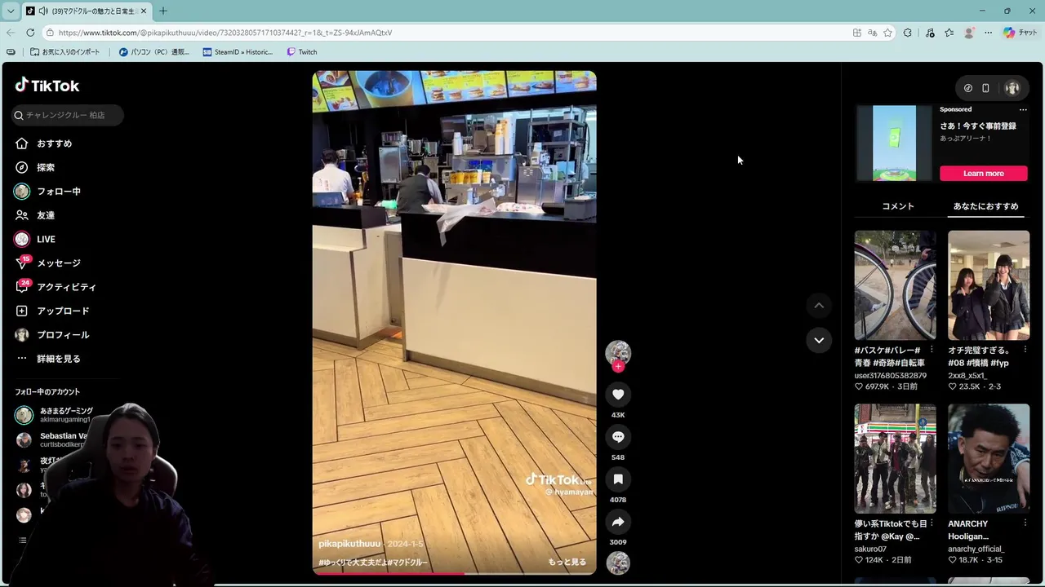Open followed account Sebastian
Screen dimensions: 1045x587
[x=52, y=440]
